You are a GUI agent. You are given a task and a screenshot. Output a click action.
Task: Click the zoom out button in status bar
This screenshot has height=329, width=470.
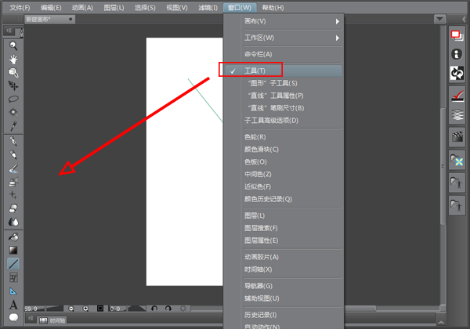pyautogui.click(x=71, y=309)
